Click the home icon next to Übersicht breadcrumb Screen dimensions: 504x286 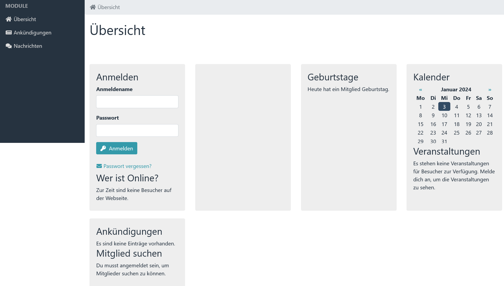click(93, 7)
